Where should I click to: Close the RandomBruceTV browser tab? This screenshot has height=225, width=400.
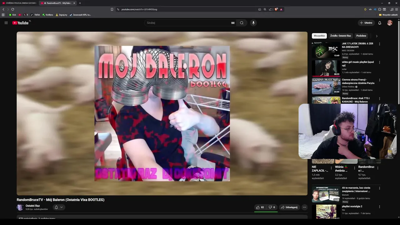(74, 3)
